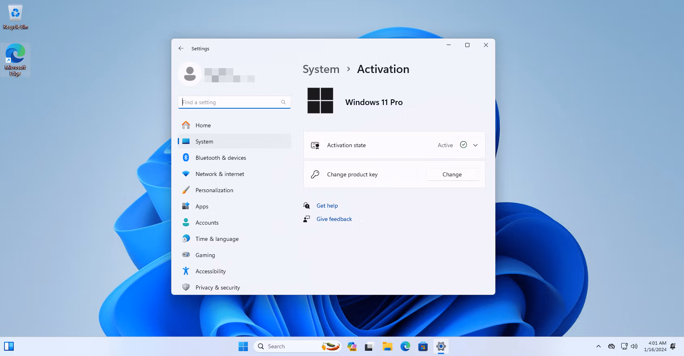This screenshot has height=356, width=684.
Task: Open Time & language settings
Action: pos(234,239)
